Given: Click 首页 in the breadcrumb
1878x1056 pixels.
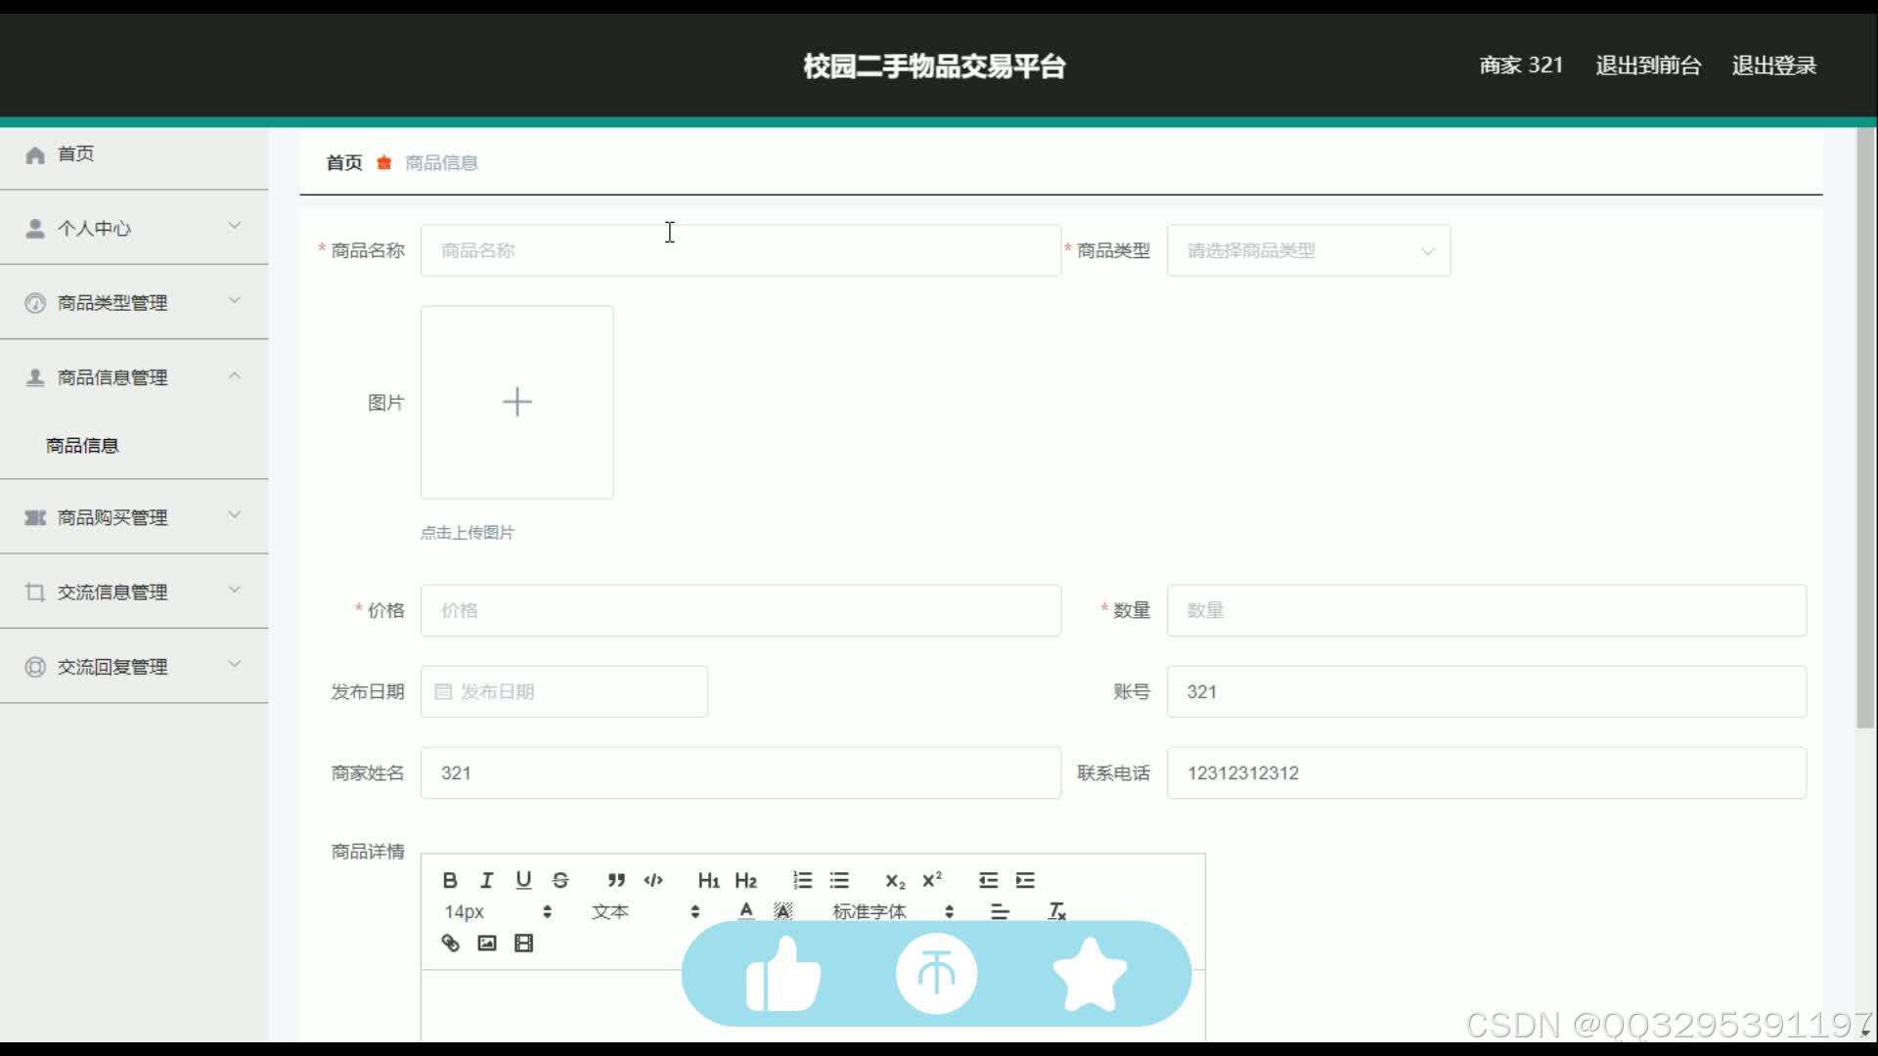Looking at the screenshot, I should point(344,162).
